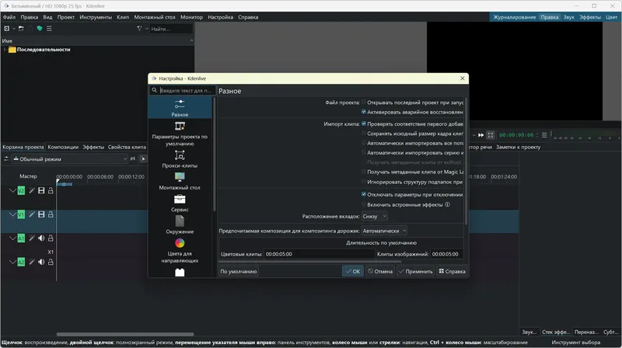The image size is (622, 348).
Task: Check Сохранять исходный размер кадра клипа
Action: 364,133
